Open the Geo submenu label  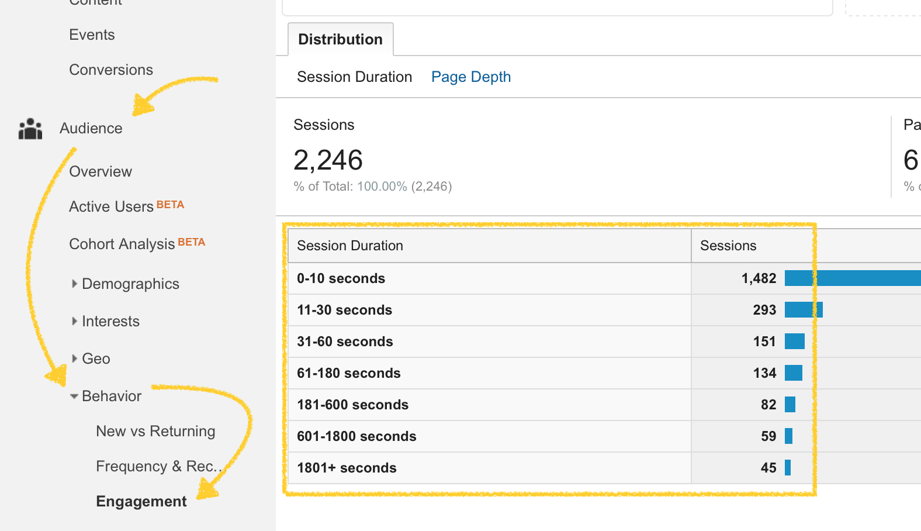pos(96,358)
